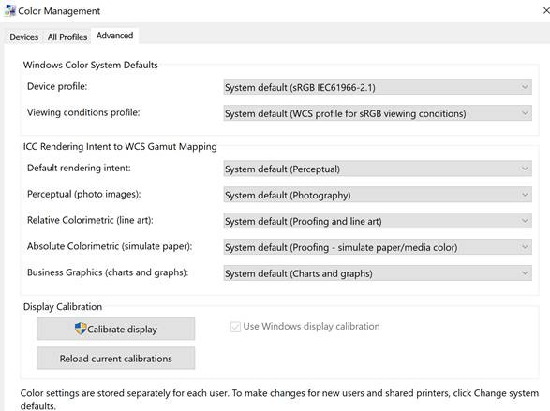Expand the Viewing conditions profile combo box

coord(378,113)
